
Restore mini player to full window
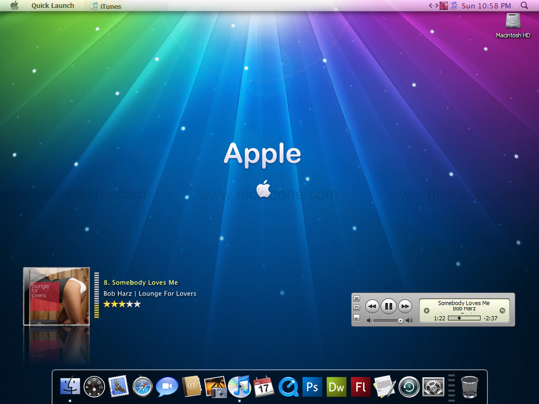357,308
